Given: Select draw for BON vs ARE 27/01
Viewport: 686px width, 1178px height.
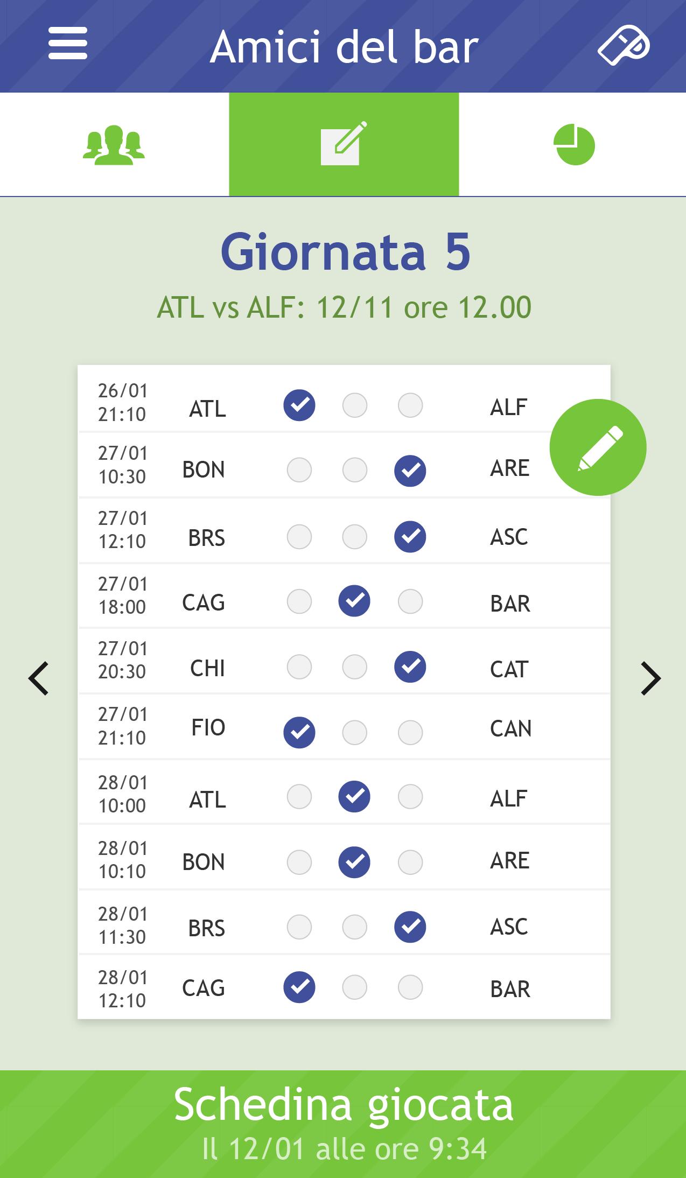Looking at the screenshot, I should point(354,470).
